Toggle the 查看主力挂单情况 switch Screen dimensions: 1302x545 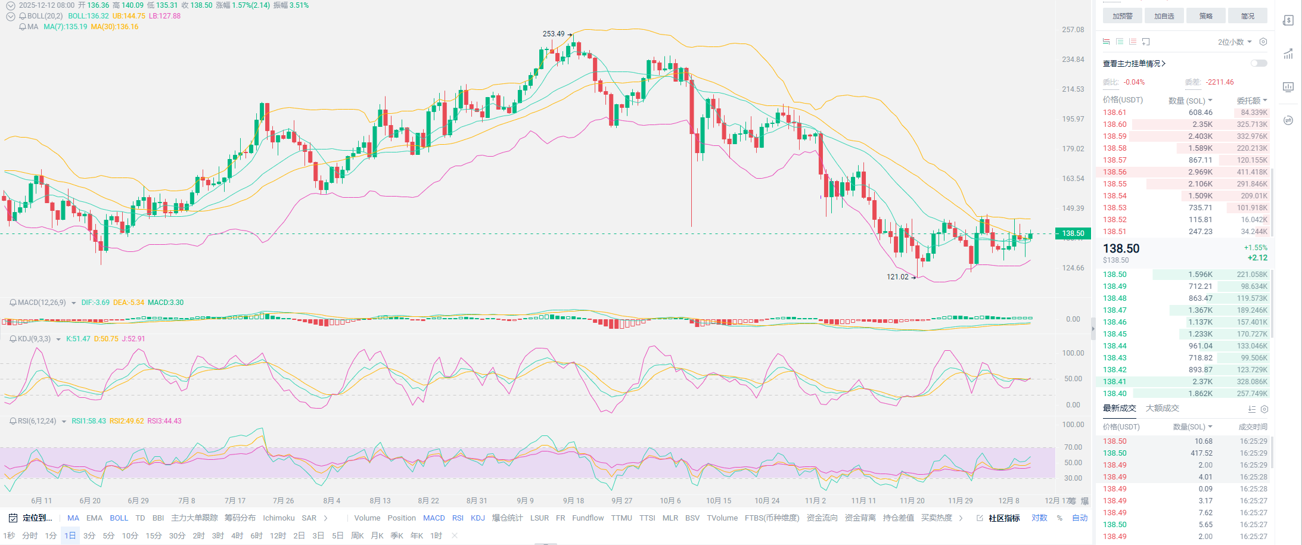pyautogui.click(x=1259, y=63)
